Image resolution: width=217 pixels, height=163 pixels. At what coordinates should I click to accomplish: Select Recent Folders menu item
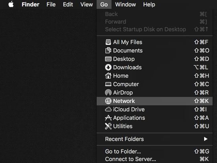(x=154, y=139)
